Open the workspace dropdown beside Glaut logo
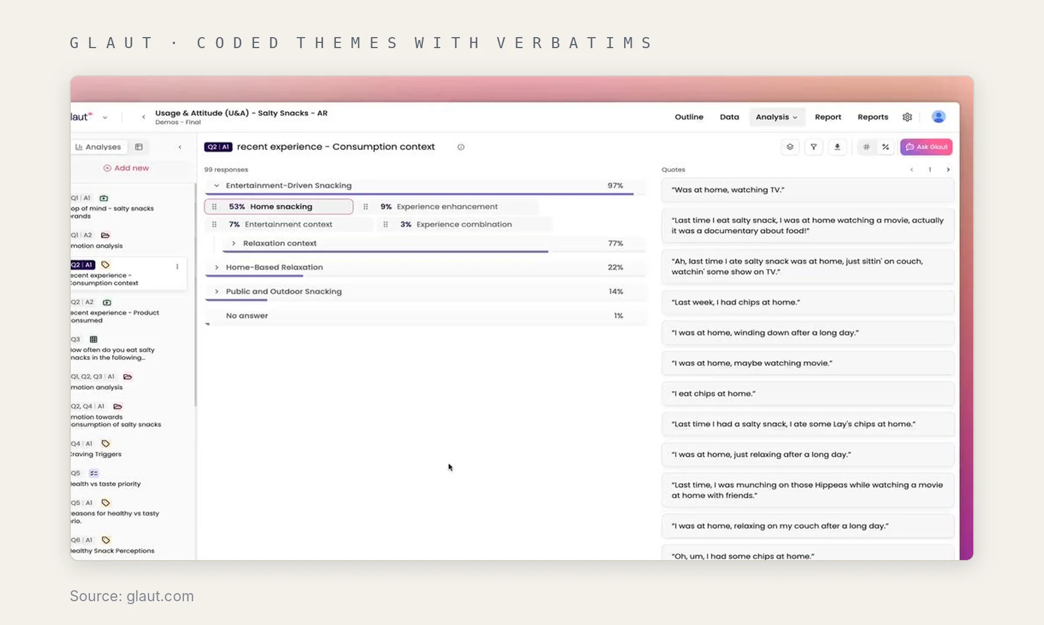The image size is (1044, 625). pyautogui.click(x=105, y=118)
